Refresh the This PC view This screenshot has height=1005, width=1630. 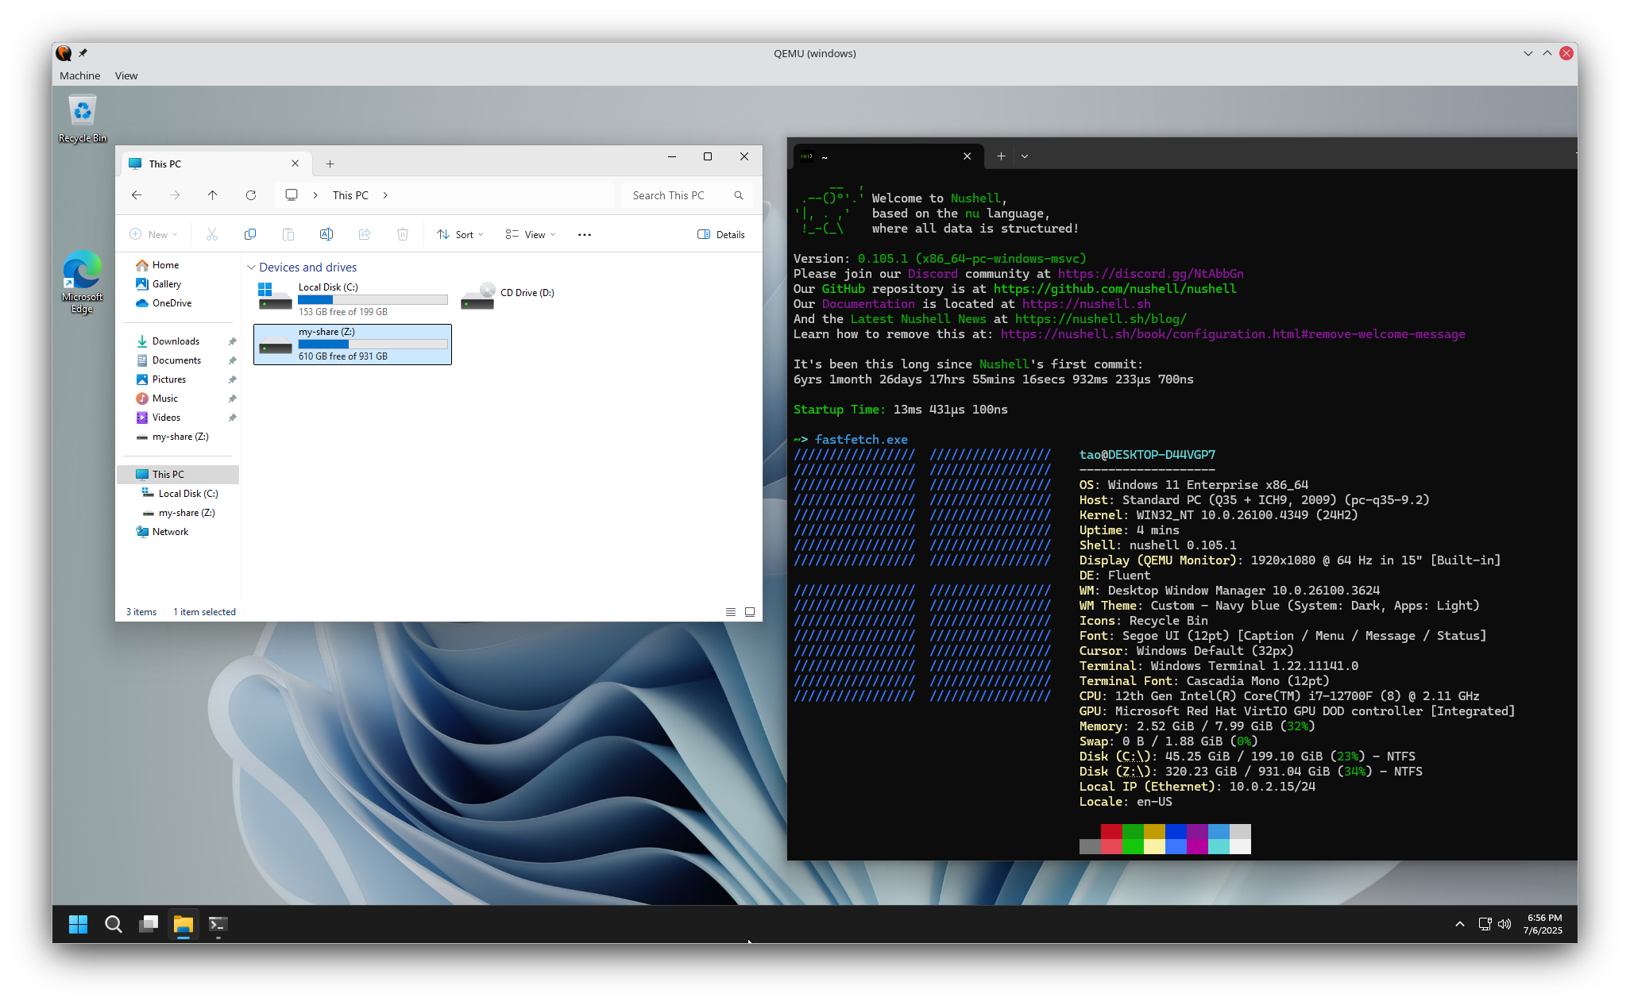[x=251, y=195]
